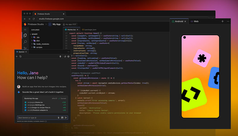Open the Source Control icon in the activity bar
The image size is (238, 136).
tap(25, 48)
